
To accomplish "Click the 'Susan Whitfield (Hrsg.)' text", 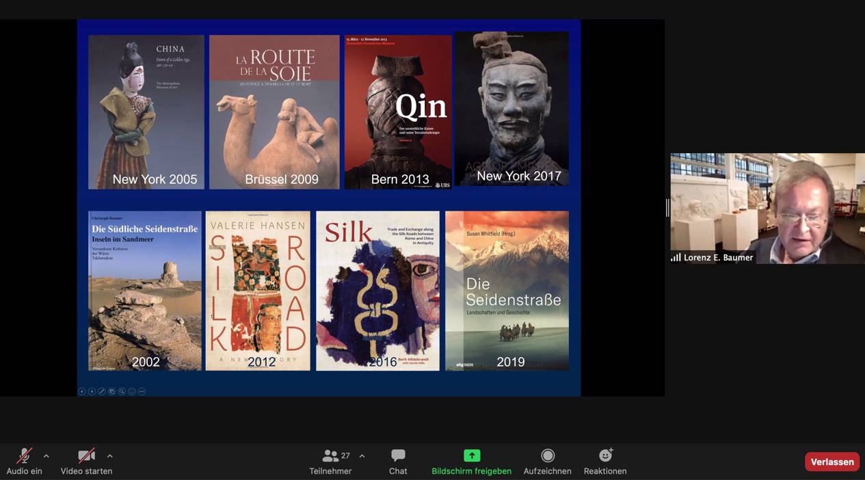I will [490, 233].
